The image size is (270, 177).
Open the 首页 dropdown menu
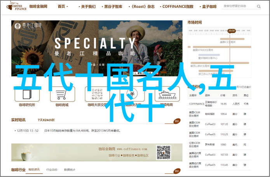coord(63,7)
